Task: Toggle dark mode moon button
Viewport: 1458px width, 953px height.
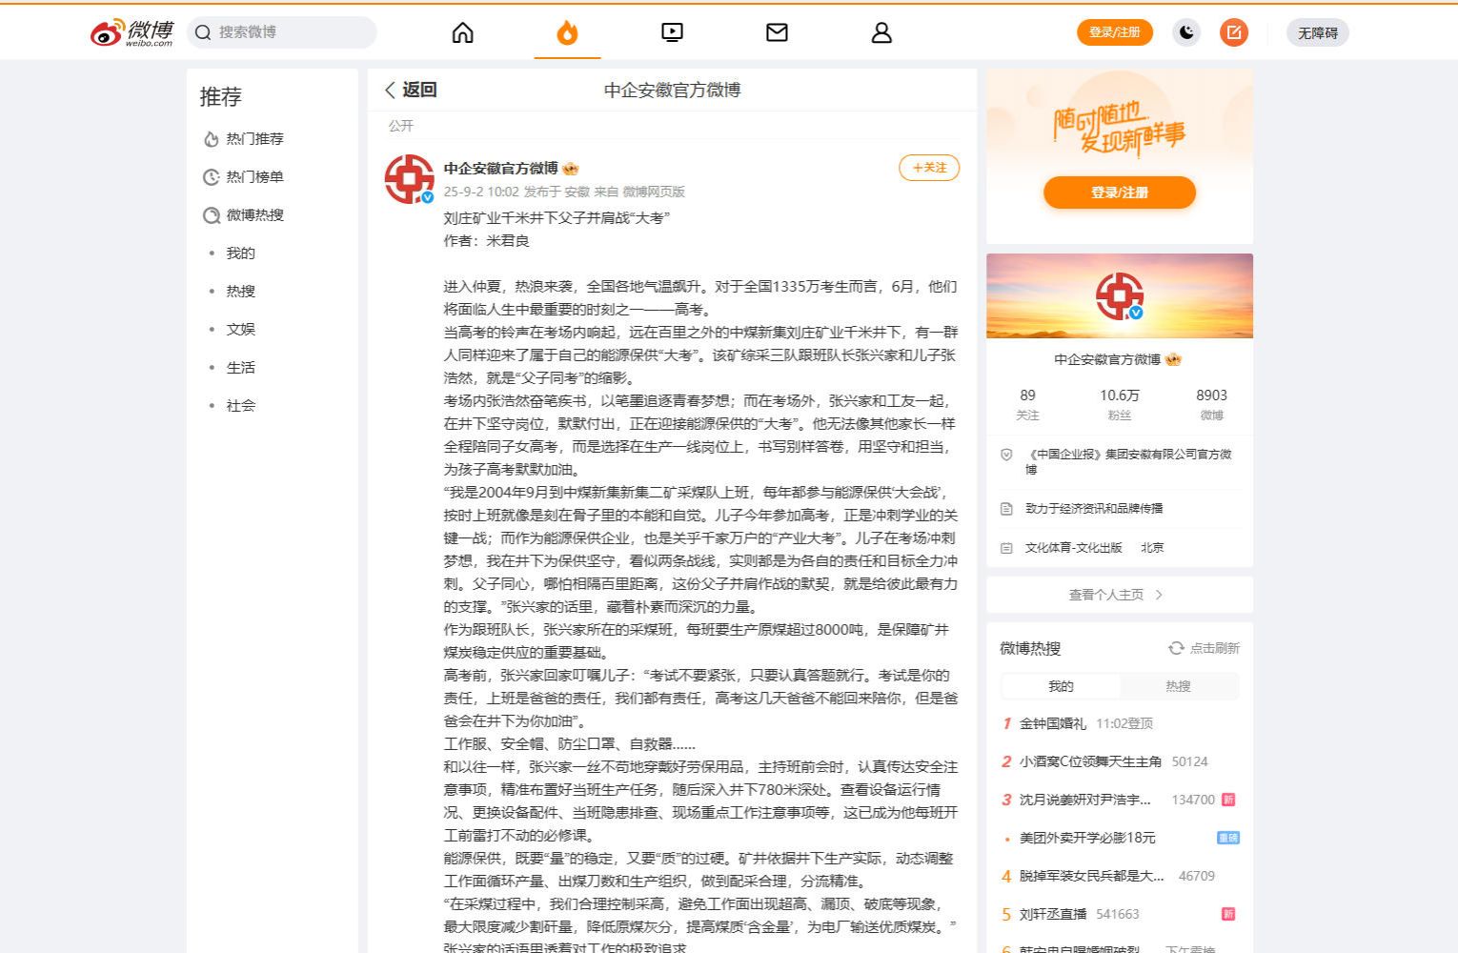Action: [1186, 33]
